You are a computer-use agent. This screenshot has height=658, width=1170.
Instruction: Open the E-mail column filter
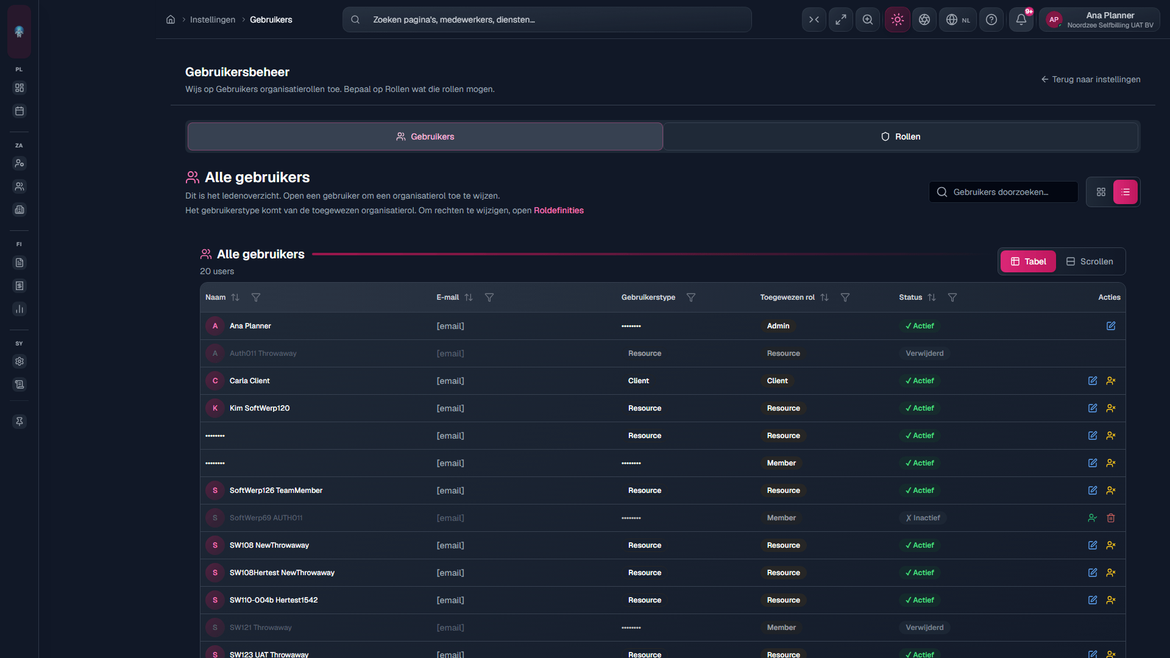click(489, 297)
